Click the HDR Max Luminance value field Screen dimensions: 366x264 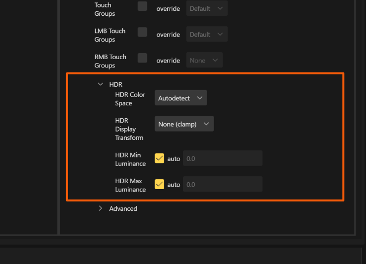222,184
